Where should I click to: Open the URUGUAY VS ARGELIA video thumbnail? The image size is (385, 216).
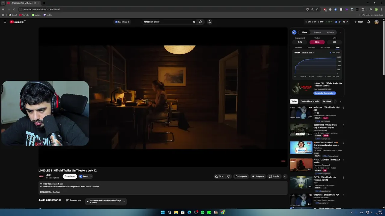click(x=301, y=148)
